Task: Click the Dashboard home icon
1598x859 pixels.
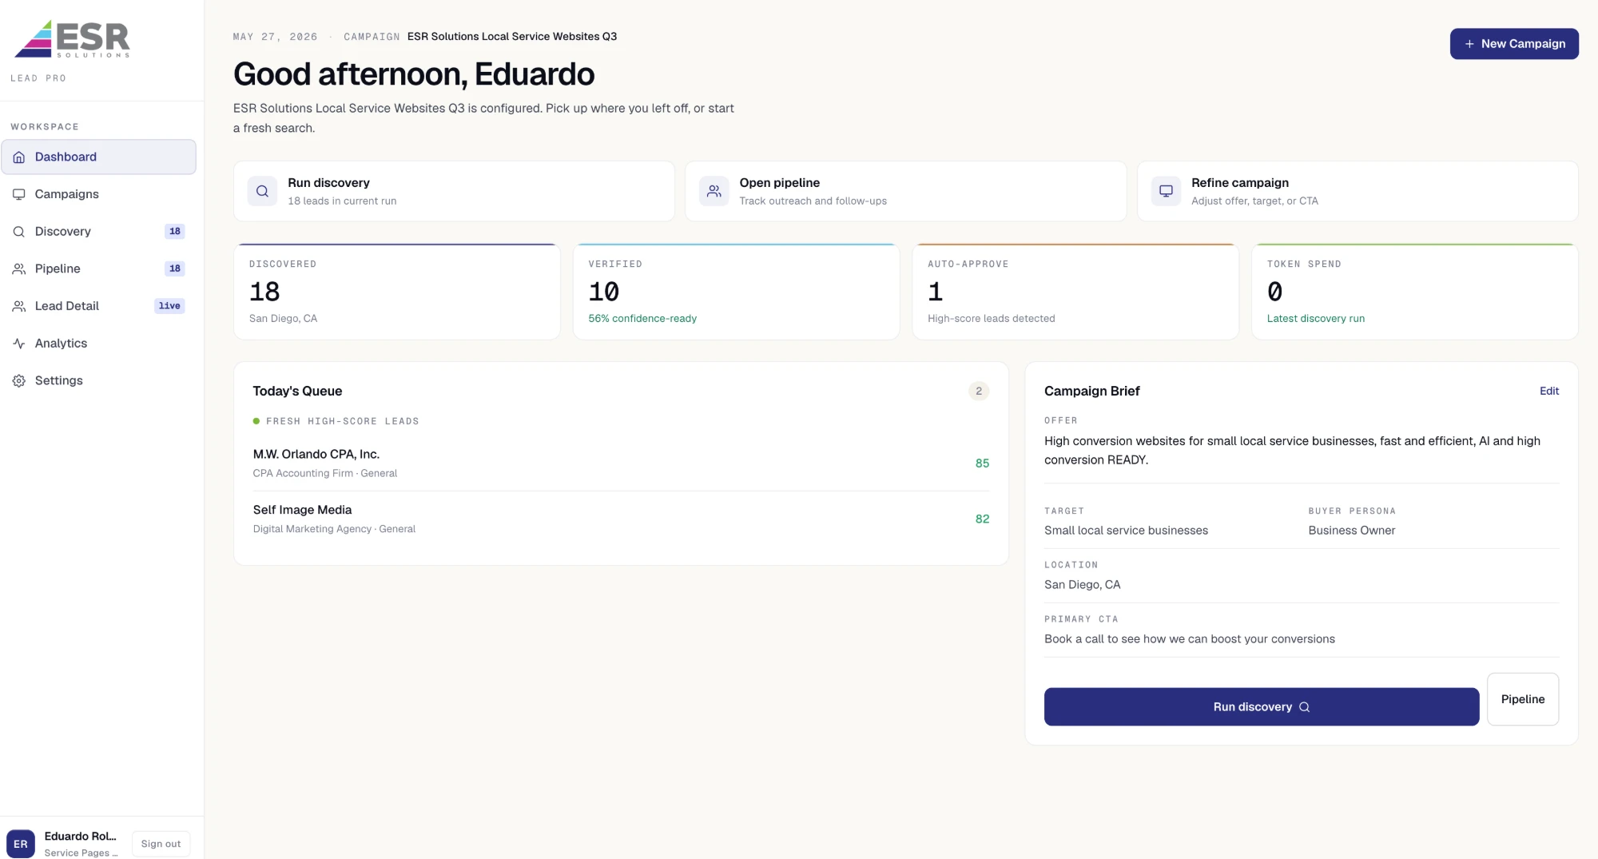Action: click(19, 157)
